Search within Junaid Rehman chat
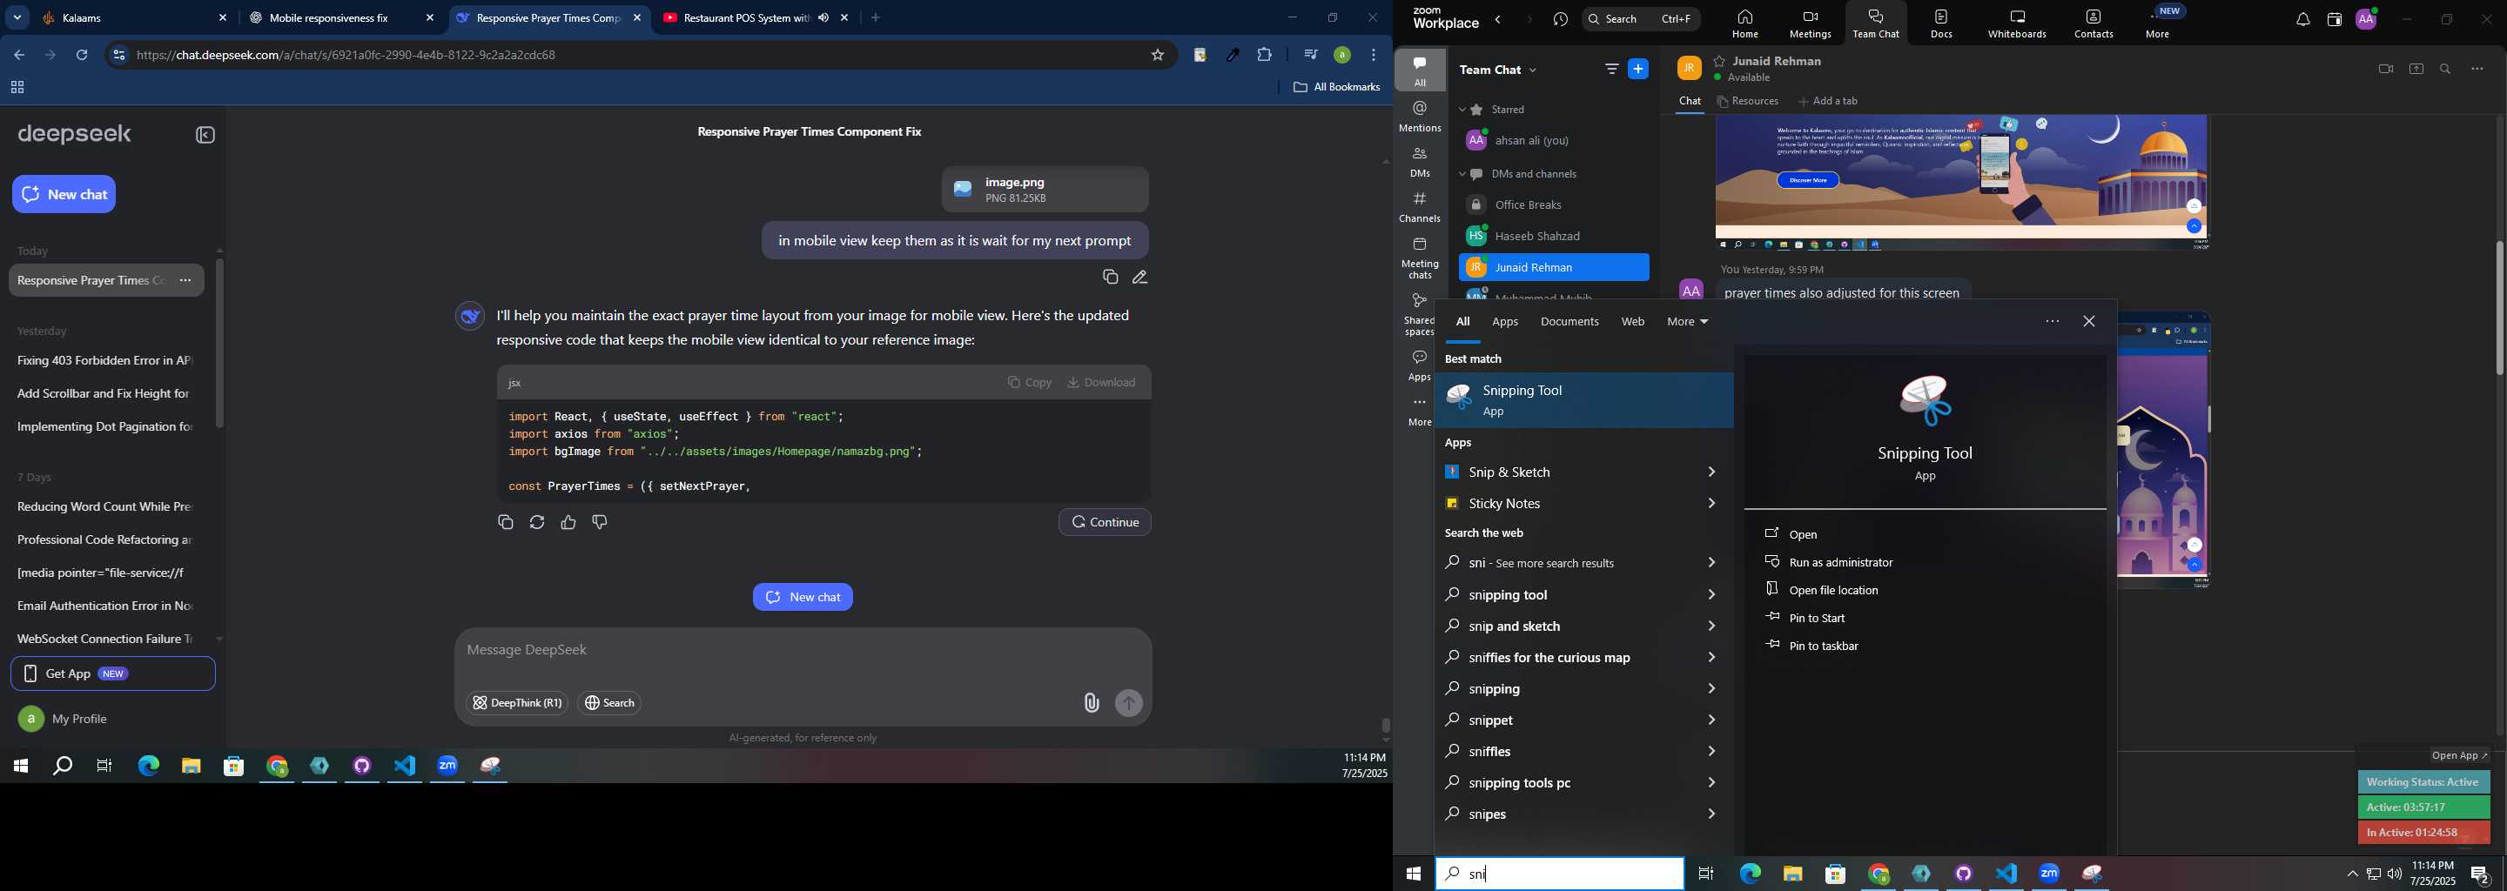This screenshot has width=2507, height=891. pos(2446,69)
